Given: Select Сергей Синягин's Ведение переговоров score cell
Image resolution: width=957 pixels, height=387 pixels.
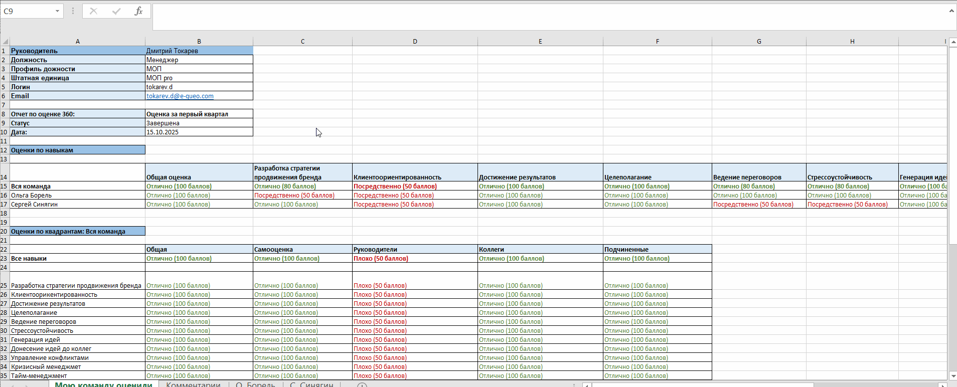Looking at the screenshot, I should [759, 204].
